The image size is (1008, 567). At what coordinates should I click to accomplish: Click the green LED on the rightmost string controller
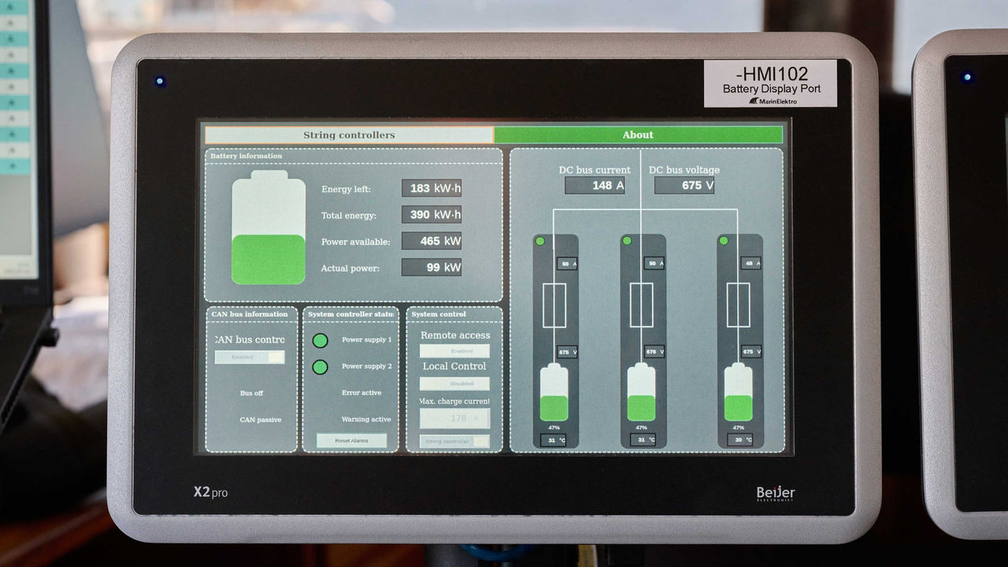pyautogui.click(x=724, y=239)
